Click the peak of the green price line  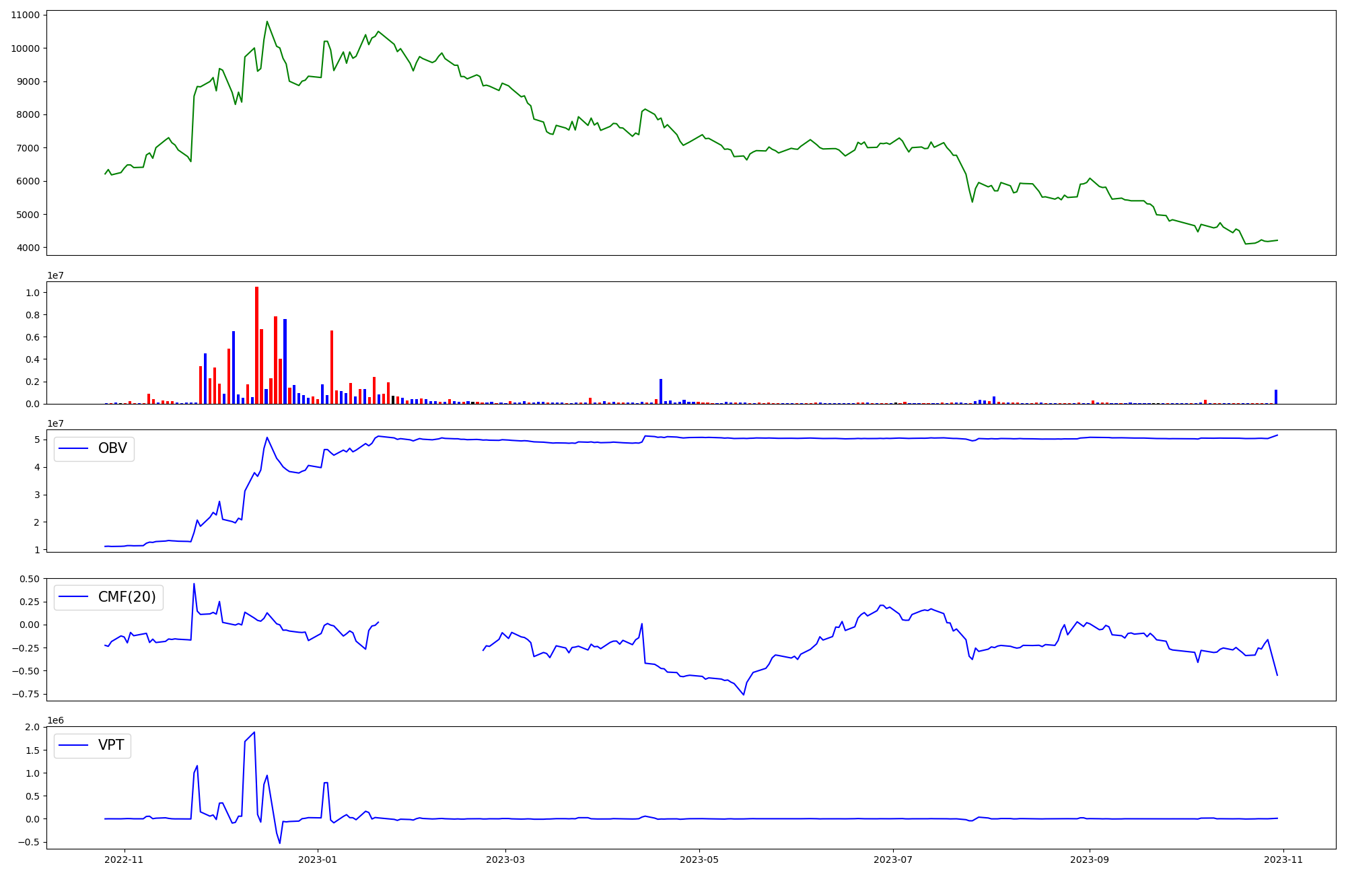click(267, 22)
